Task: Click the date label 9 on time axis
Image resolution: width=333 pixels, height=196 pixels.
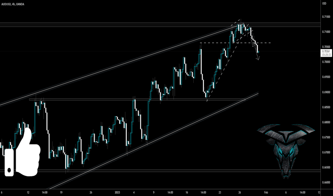Action: coord(154,192)
